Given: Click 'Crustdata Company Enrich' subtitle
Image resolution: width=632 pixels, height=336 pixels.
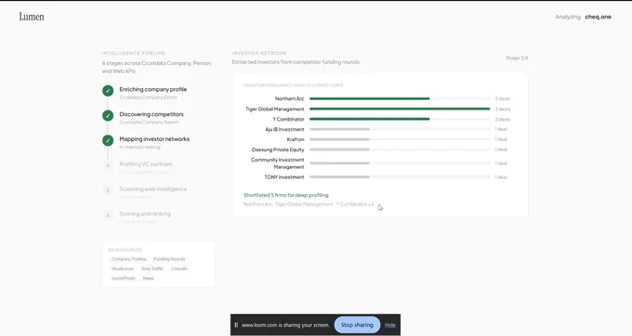Looking at the screenshot, I should [x=149, y=97].
